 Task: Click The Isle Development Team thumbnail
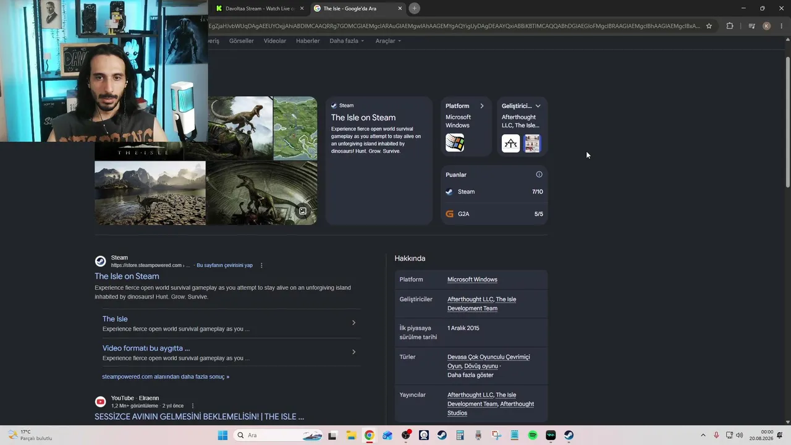coord(532,143)
